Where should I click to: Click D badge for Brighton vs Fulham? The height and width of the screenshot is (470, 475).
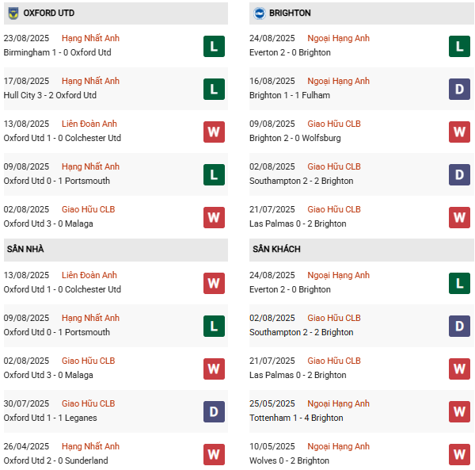point(459,89)
